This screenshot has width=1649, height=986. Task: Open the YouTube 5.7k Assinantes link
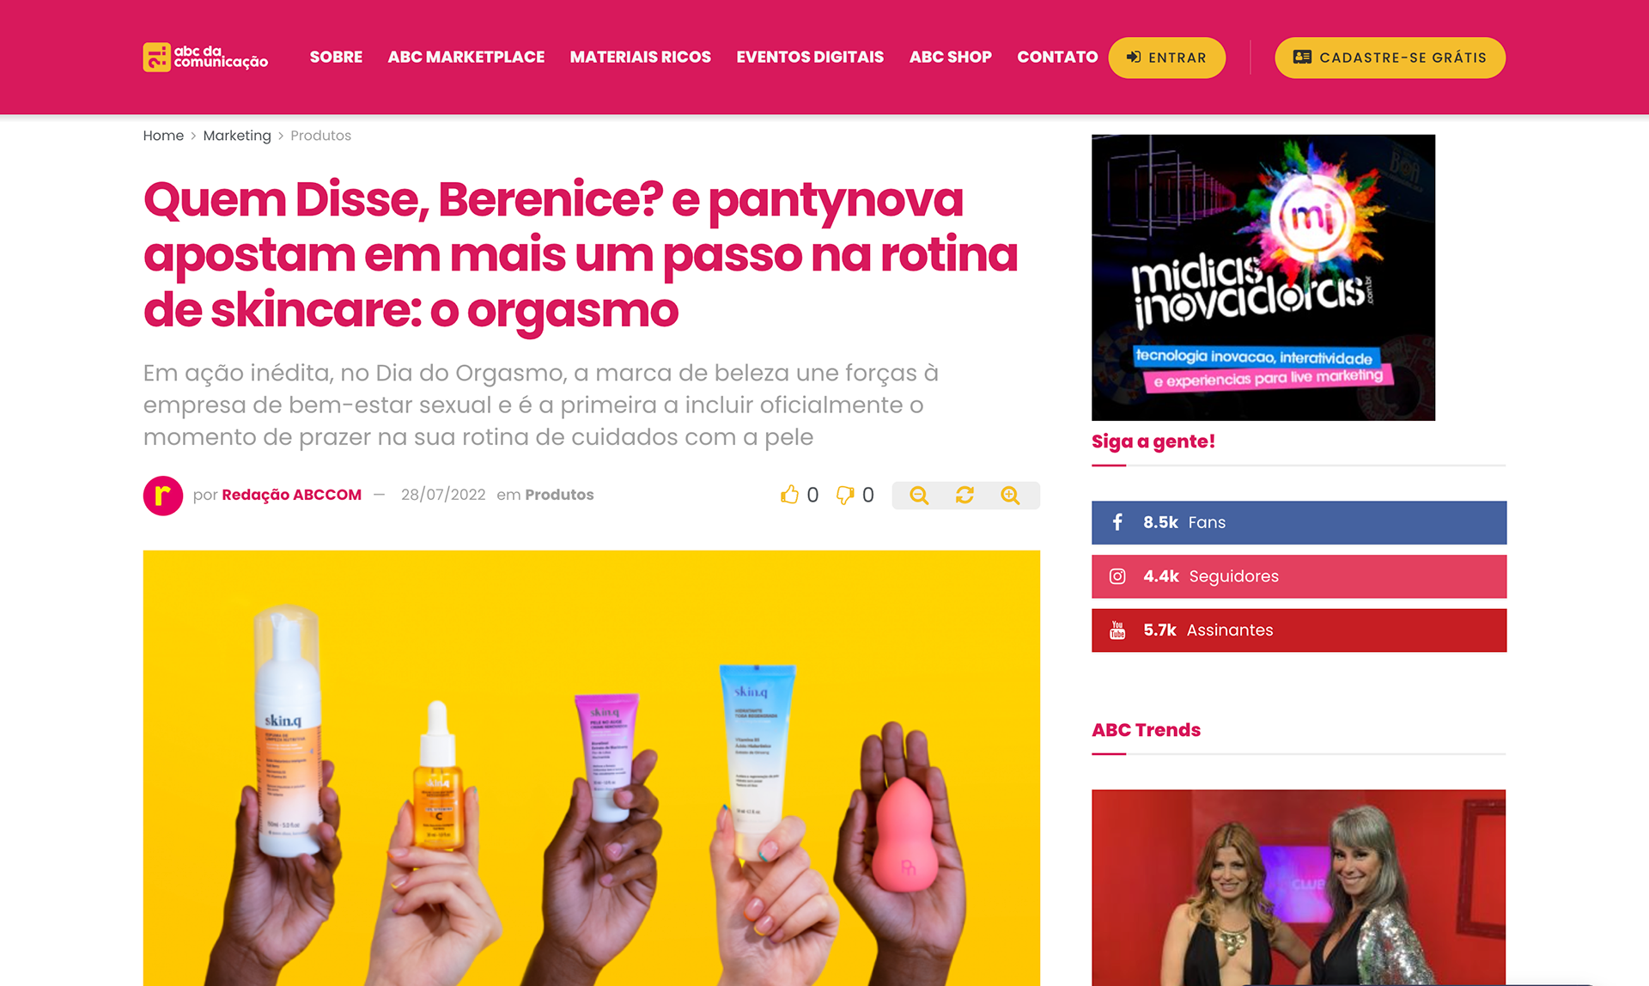[x=1299, y=630]
